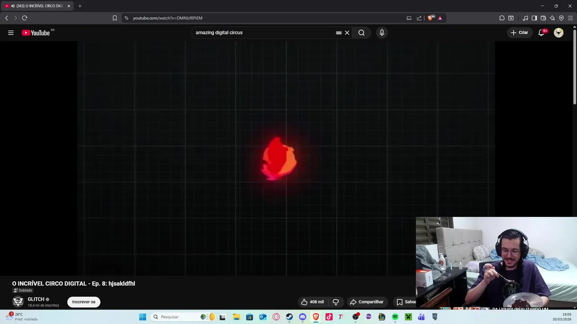
Task: Click the address bar URL
Action: 168,18
